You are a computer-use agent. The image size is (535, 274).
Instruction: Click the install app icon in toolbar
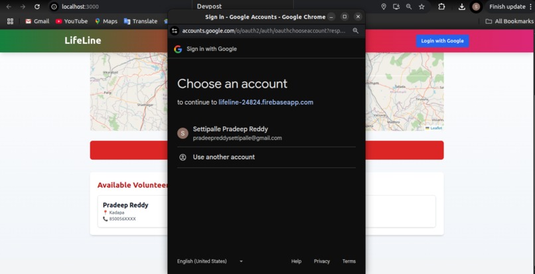point(396,7)
